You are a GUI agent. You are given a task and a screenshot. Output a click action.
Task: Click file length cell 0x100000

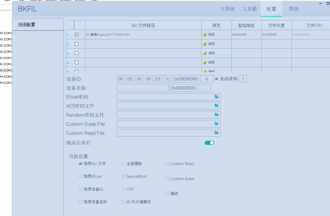point(277,34)
